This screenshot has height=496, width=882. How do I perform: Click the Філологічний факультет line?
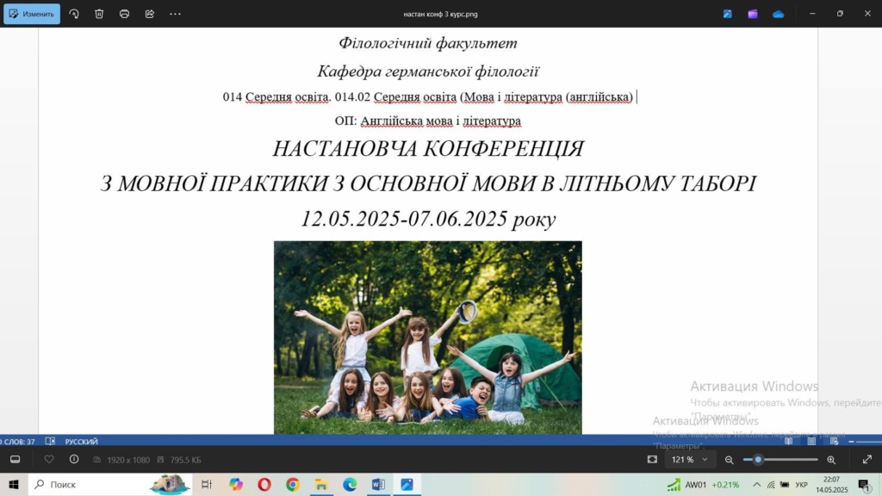pos(428,43)
